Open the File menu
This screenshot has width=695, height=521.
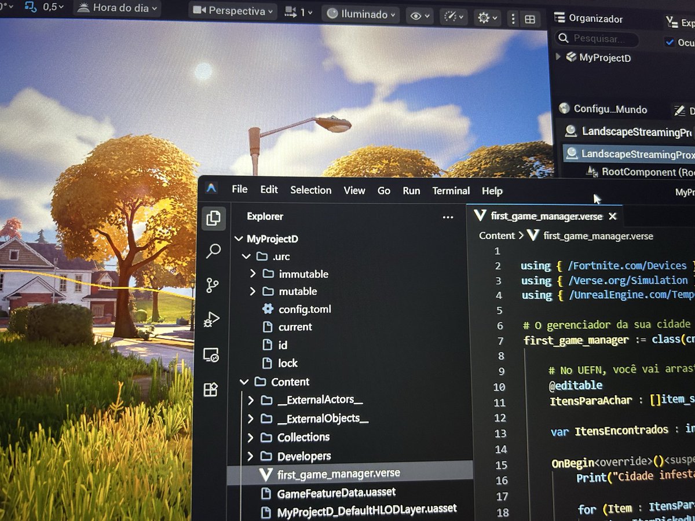239,189
